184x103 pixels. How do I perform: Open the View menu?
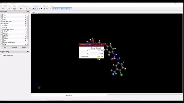coord(10,6)
